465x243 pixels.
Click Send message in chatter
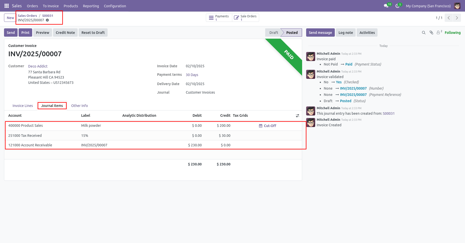[x=320, y=33]
